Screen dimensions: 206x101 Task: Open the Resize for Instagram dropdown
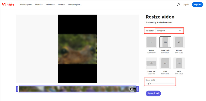pyautogui.click(x=169, y=31)
